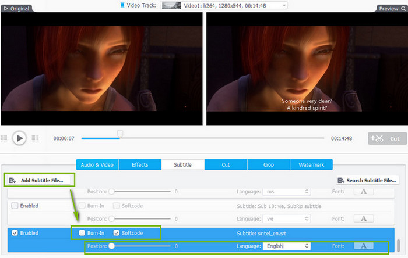
Task: Click the end-marker icon right of play
Action: pos(35,138)
